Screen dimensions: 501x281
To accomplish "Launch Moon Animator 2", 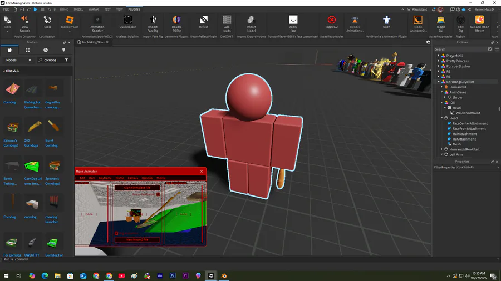I will point(418,23).
